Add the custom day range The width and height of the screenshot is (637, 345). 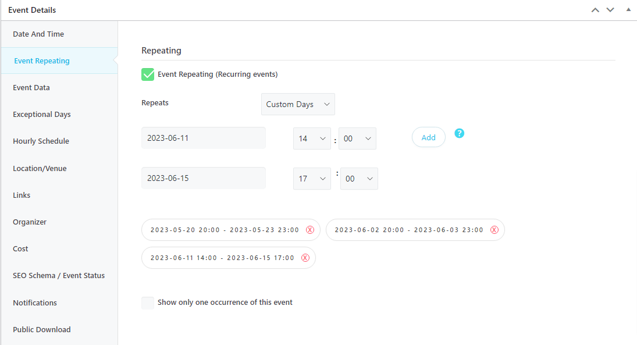[x=429, y=137]
